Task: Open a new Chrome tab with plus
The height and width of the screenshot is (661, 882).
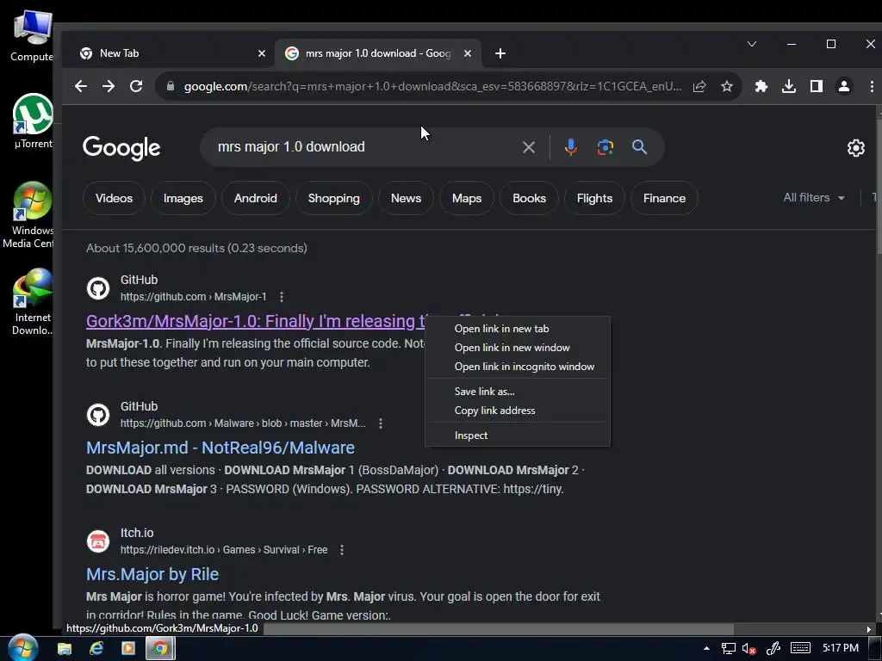Action: 500,53
